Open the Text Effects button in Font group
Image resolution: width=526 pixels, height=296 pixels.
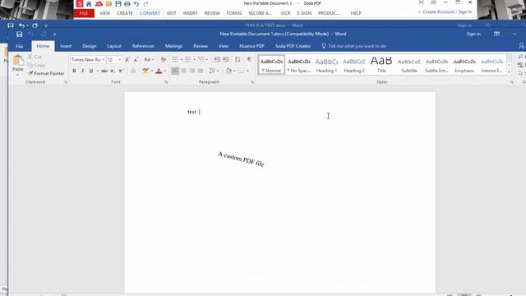pyautogui.click(x=133, y=71)
